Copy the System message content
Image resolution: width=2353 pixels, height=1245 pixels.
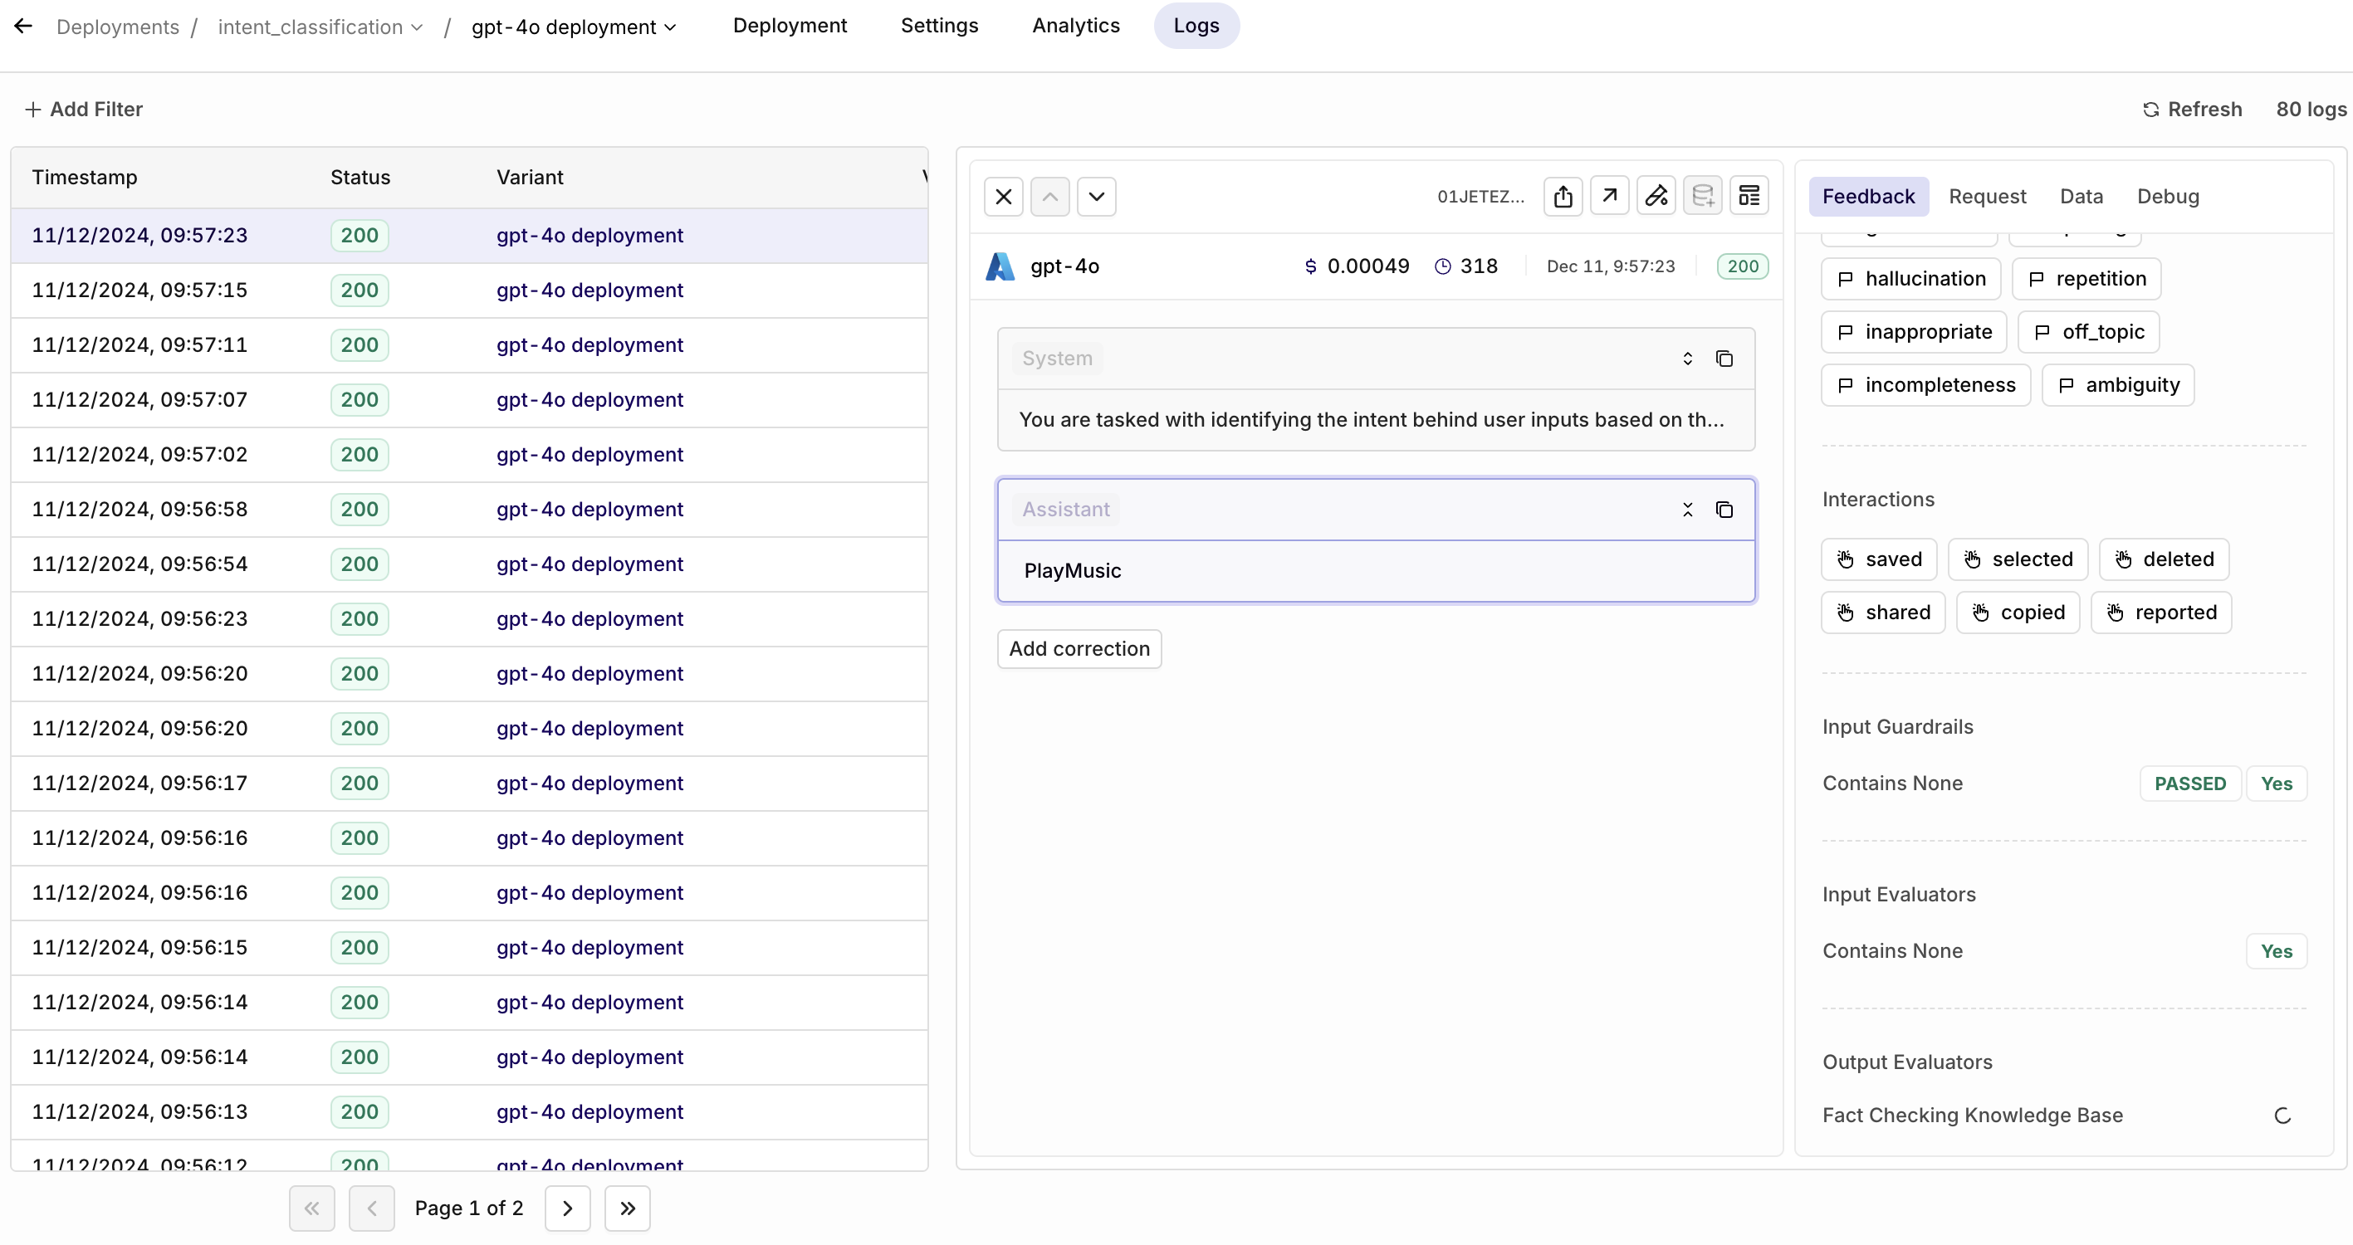tap(1724, 359)
